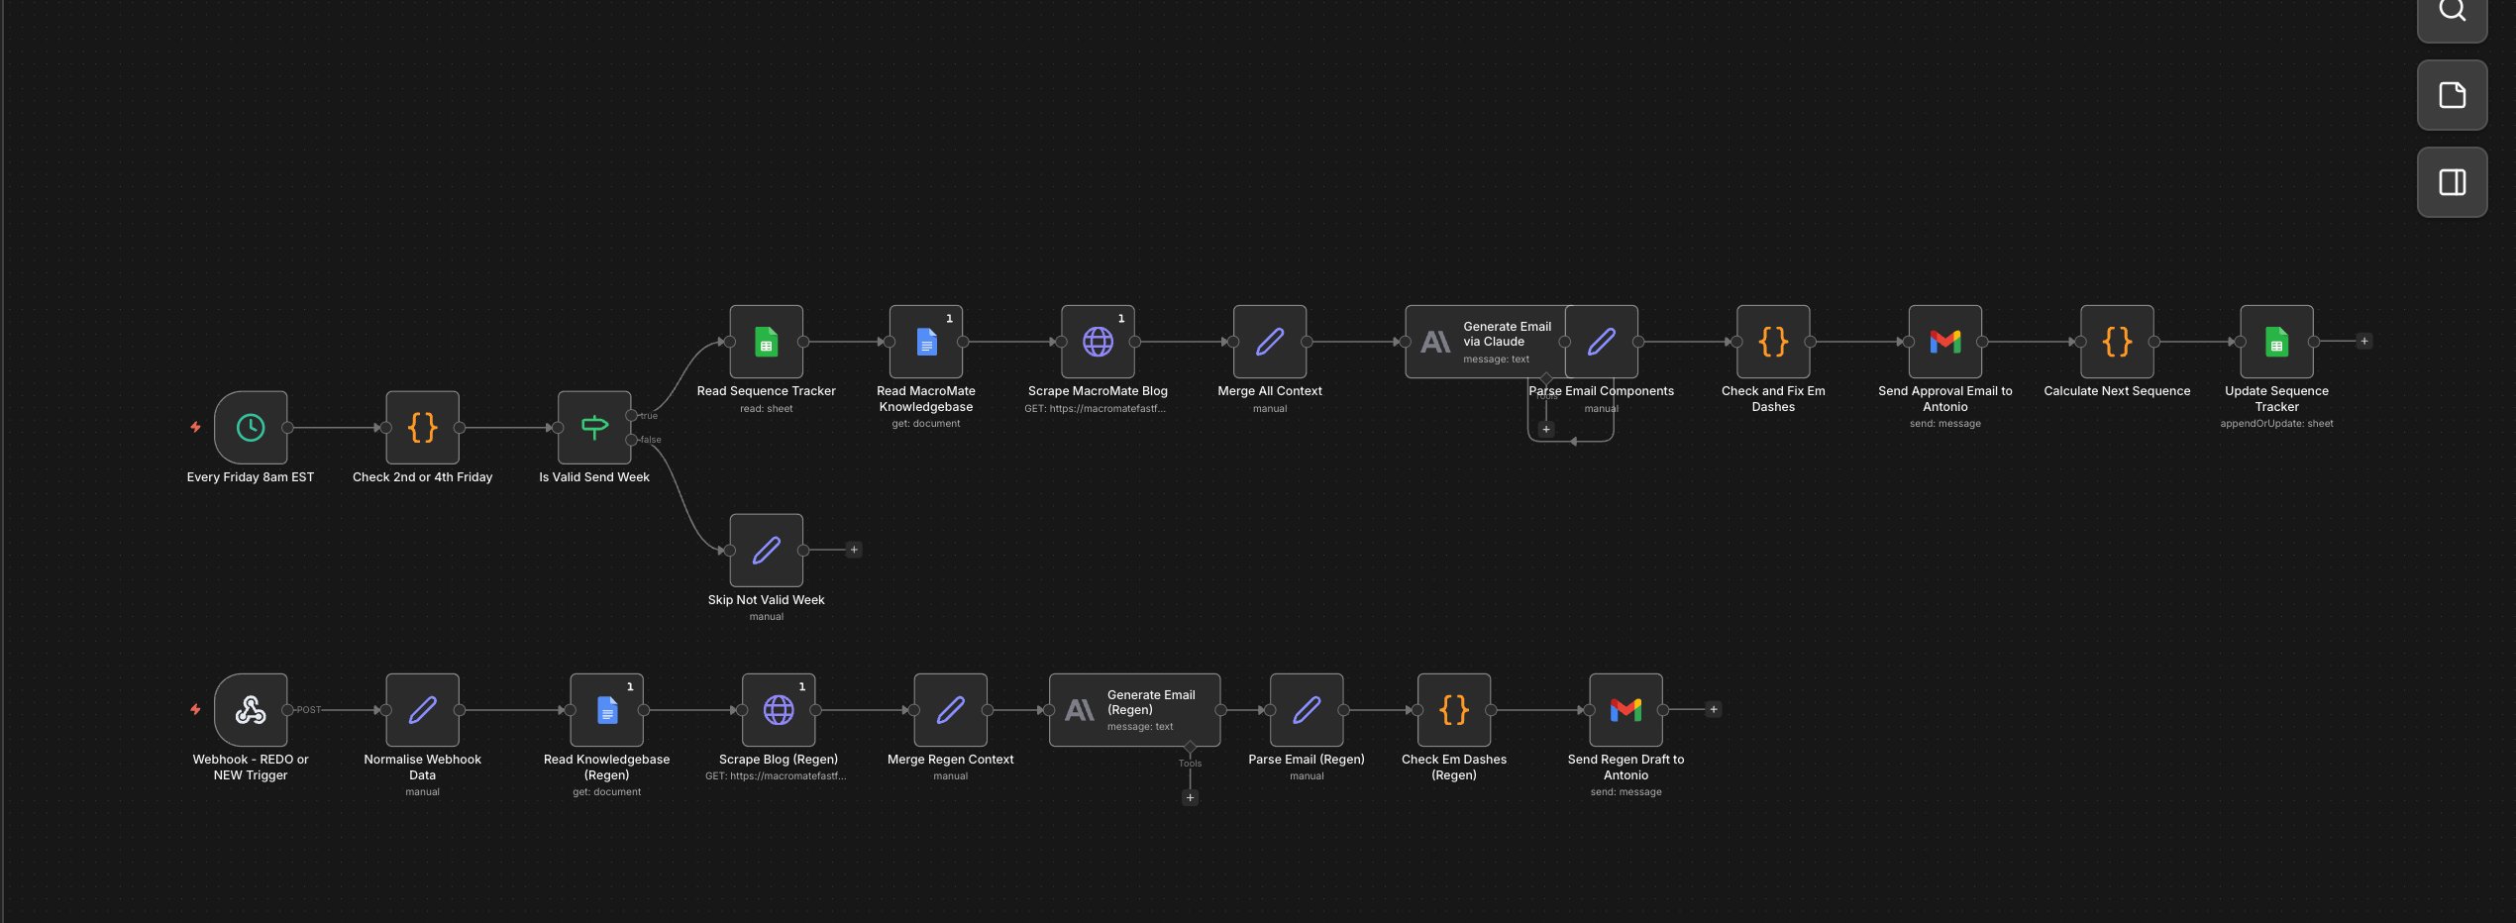Select the Skip Not Valid Week node

[766, 551]
